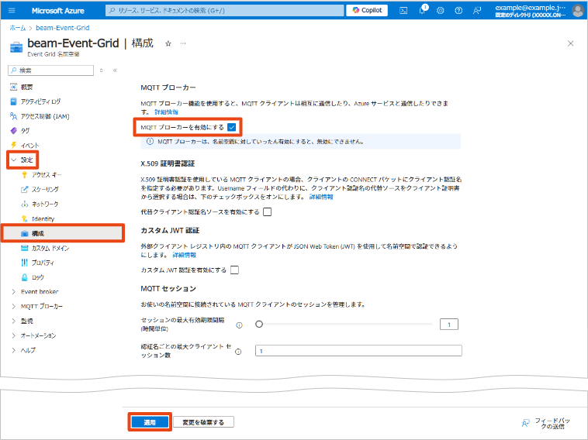Click the タグ tag icon
The height and width of the screenshot is (440, 588).
(13, 131)
